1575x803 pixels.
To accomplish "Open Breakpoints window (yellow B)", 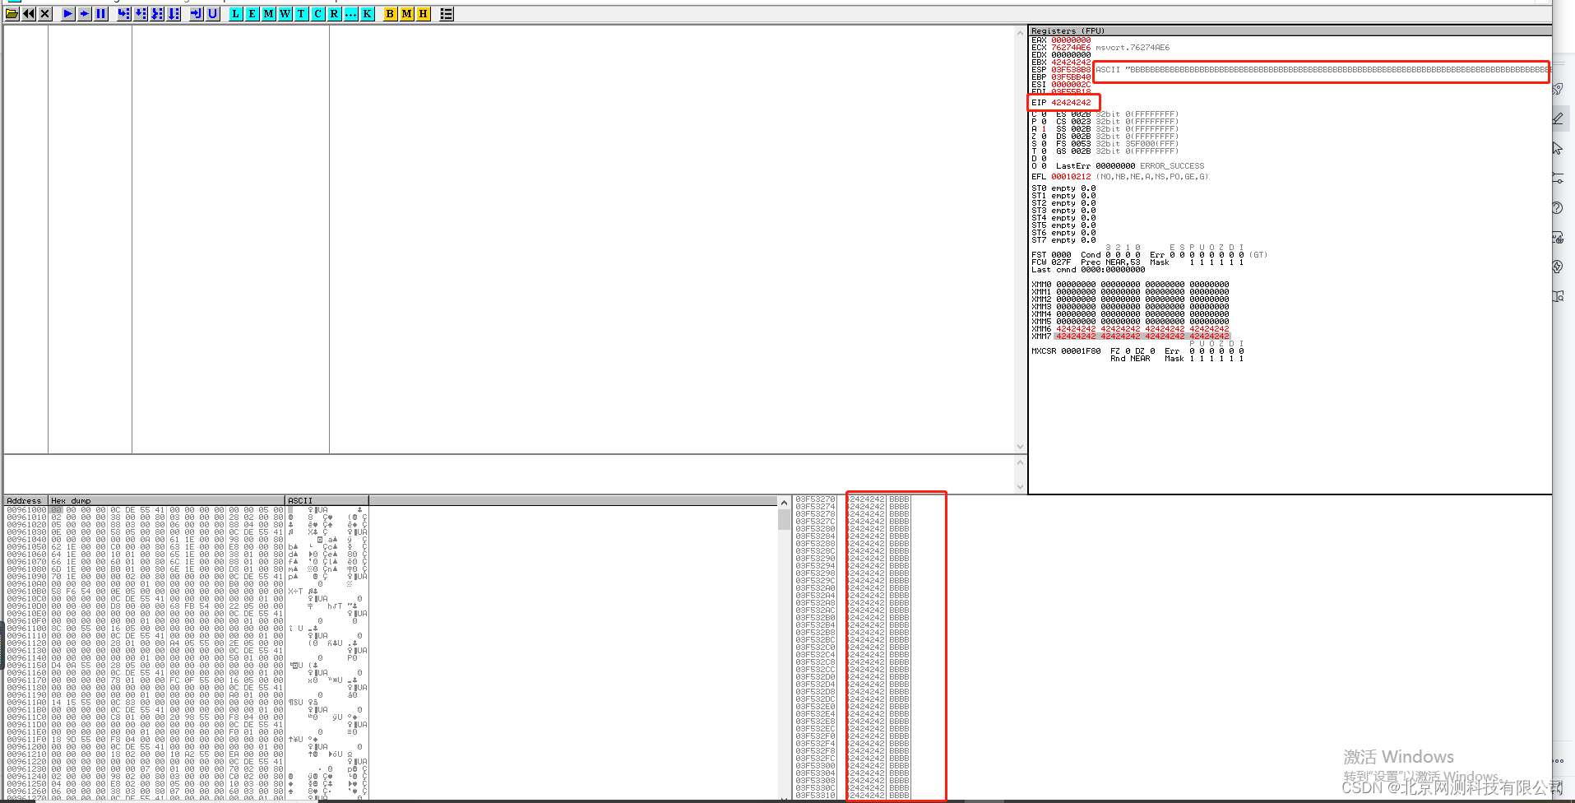I will [x=391, y=14].
